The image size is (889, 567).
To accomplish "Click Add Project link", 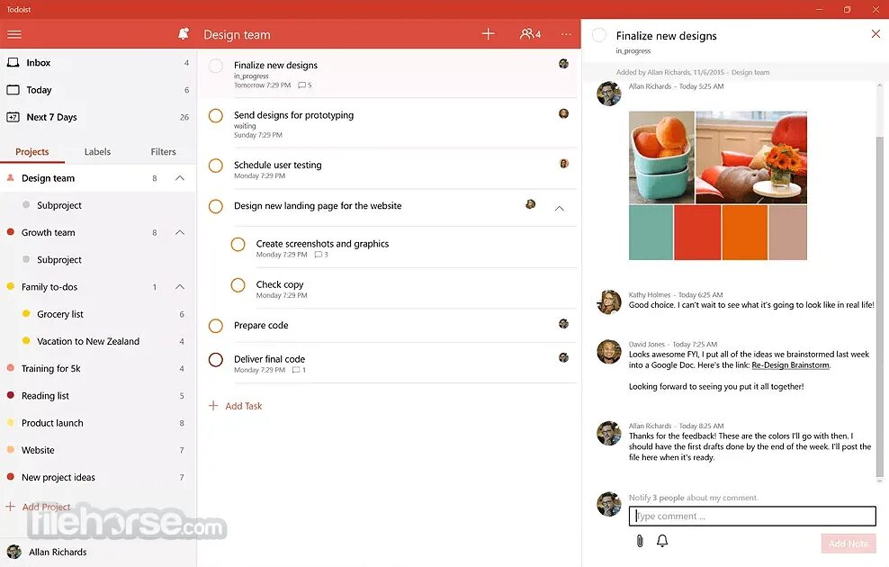I will click(x=47, y=507).
